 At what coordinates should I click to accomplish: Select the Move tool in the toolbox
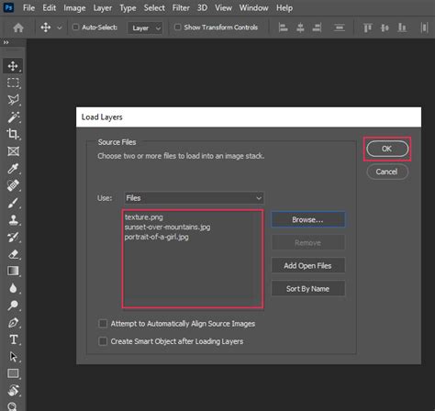pos(13,66)
